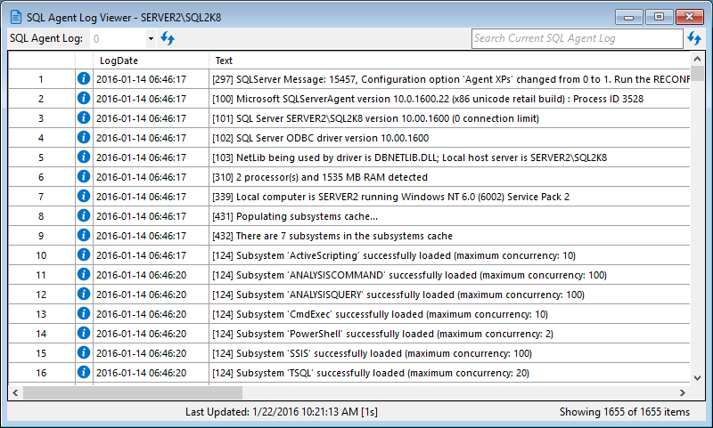Select row number 1 in the log grid
The image size is (713, 428).
[41, 79]
